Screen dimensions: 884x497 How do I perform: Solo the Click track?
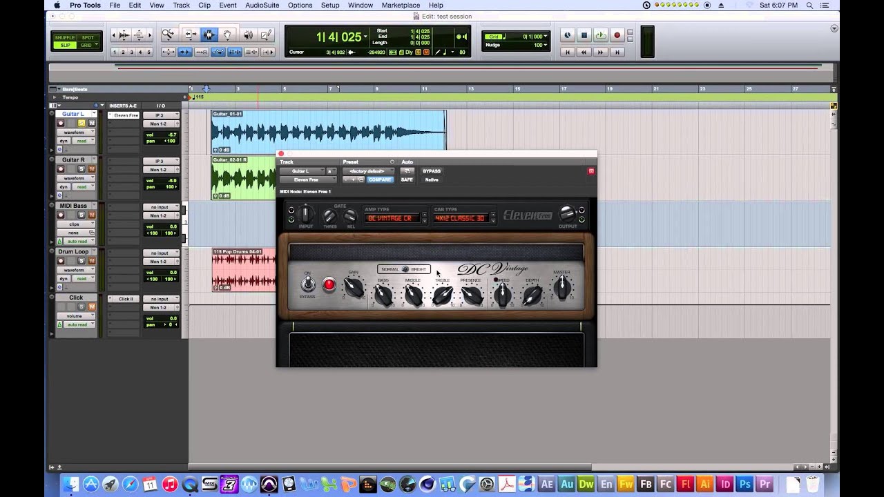coord(81,307)
